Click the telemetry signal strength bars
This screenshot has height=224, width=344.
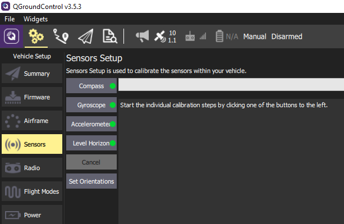click(203, 36)
